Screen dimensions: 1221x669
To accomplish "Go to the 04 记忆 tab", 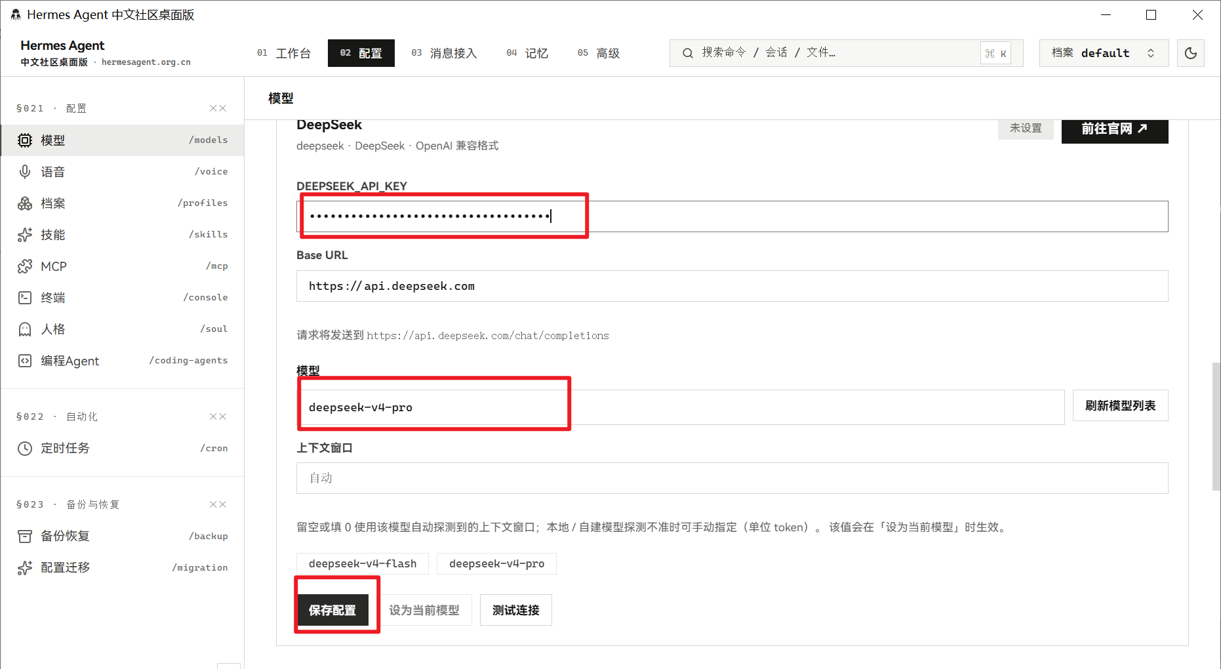I will pyautogui.click(x=527, y=53).
